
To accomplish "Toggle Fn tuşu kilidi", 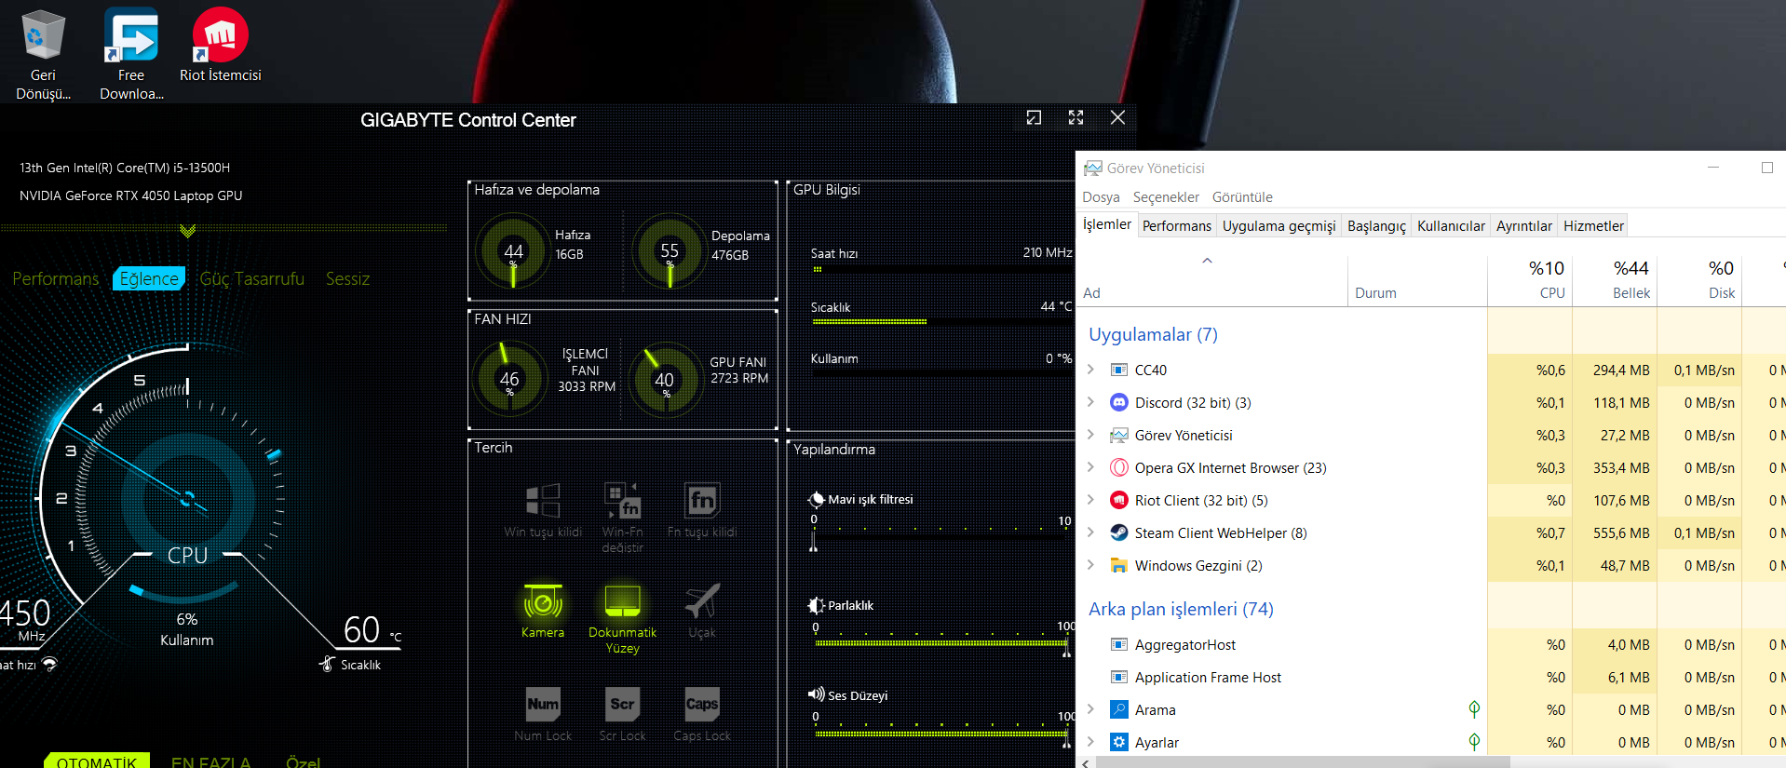I will (x=702, y=510).
